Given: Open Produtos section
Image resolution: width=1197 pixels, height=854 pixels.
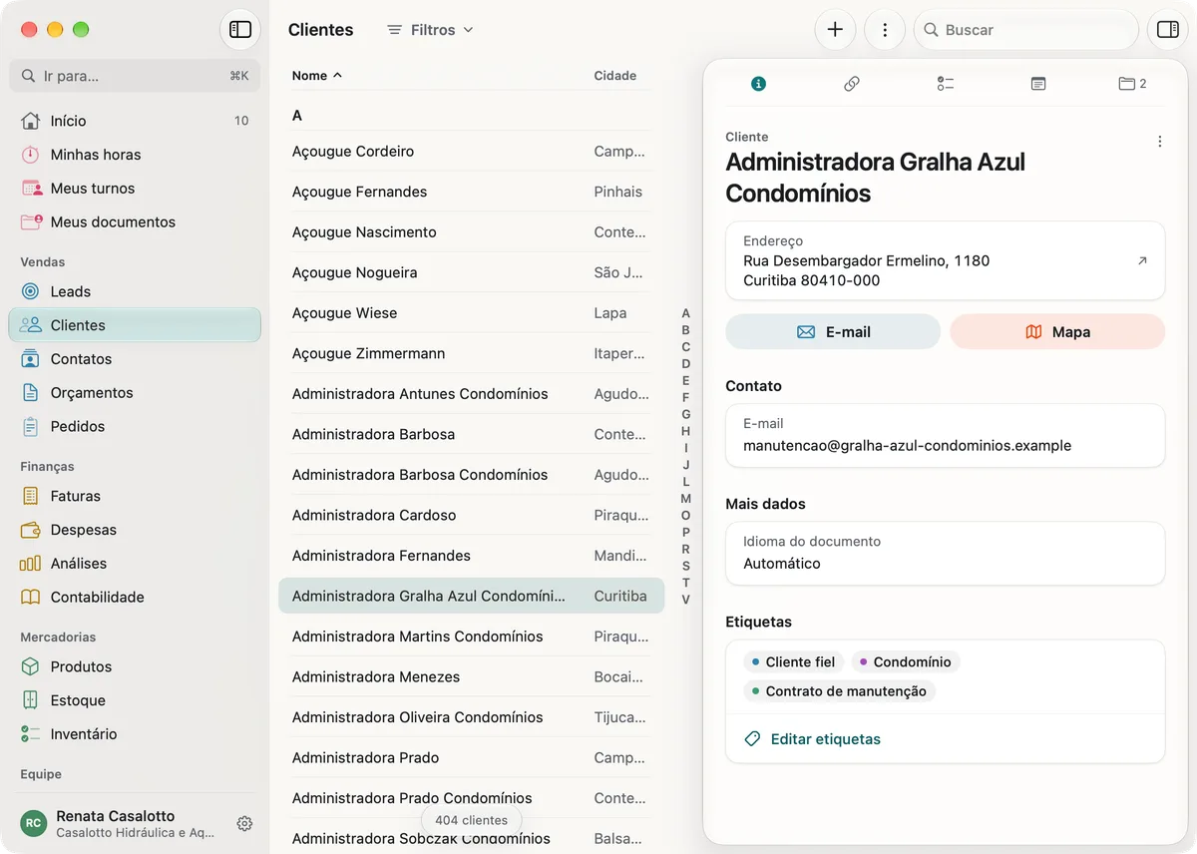Looking at the screenshot, I should pyautogui.click(x=135, y=666).
